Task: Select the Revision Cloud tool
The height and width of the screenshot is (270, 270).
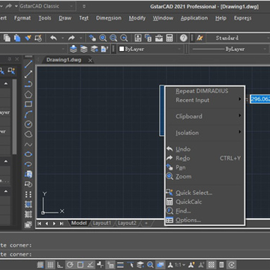Action: [28, 134]
